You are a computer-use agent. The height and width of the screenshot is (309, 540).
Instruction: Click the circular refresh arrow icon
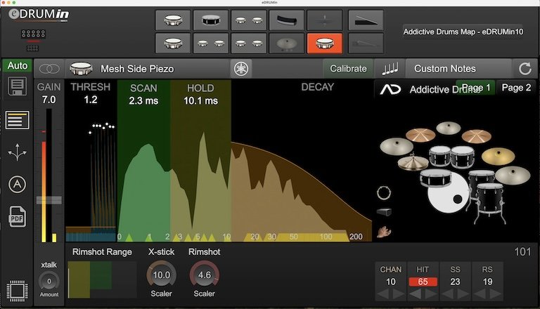[525, 69]
